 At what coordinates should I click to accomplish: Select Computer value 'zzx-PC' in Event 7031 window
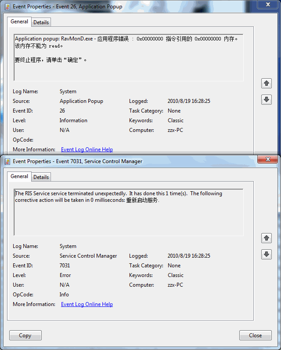tap(175, 285)
